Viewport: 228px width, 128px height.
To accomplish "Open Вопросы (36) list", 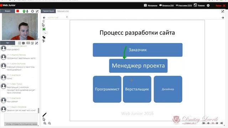I will 168,6.
